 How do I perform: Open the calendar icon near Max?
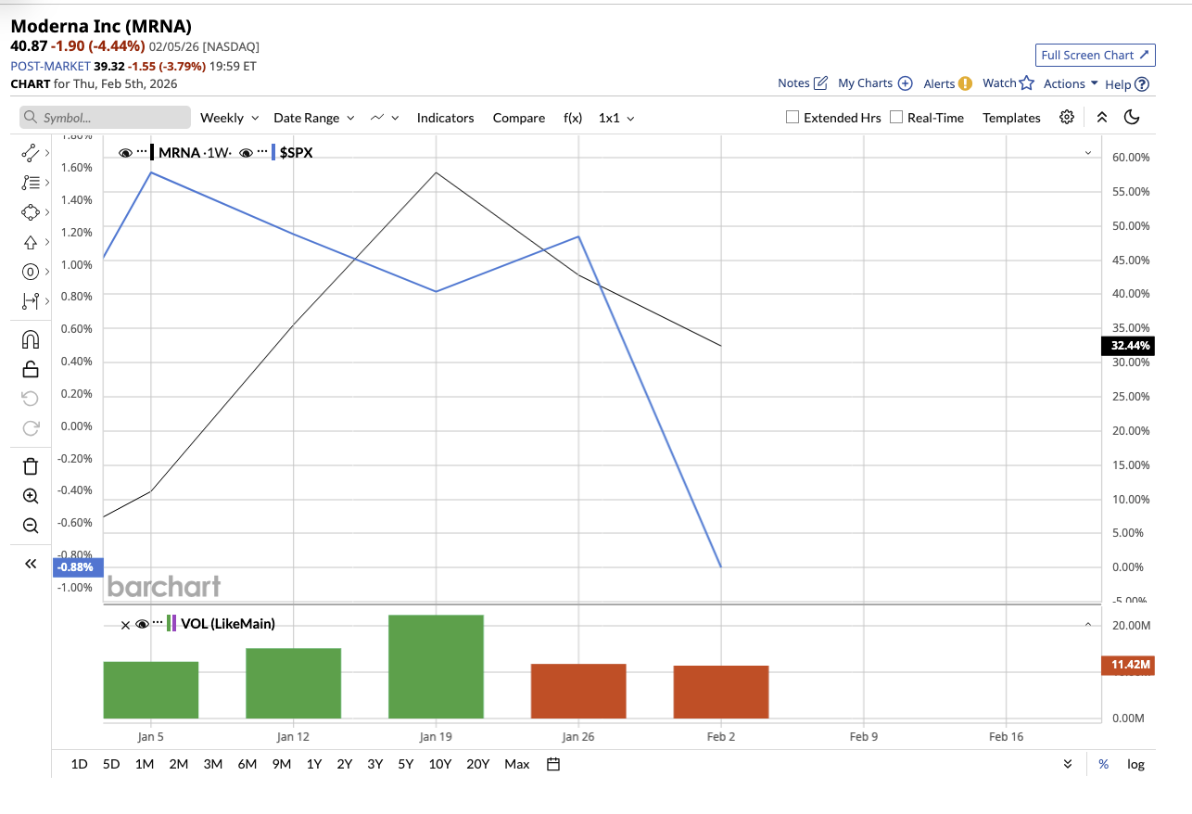click(x=552, y=763)
